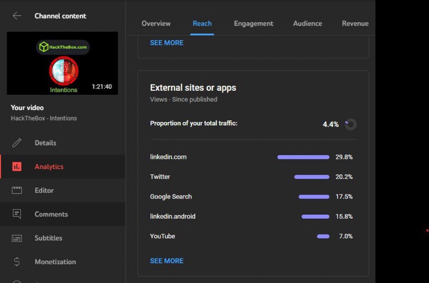Viewport: 429px width, 283px height.
Task: Click the linkedin.com percentage bar
Action: click(303, 157)
